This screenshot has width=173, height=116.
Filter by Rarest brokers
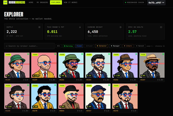pyautogui.click(x=140, y=46)
